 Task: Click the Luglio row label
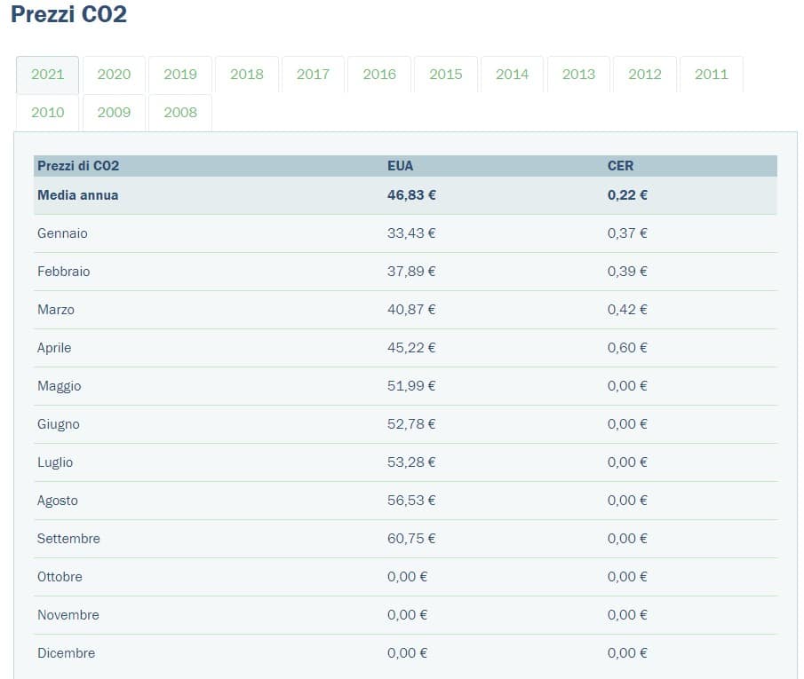click(x=55, y=462)
